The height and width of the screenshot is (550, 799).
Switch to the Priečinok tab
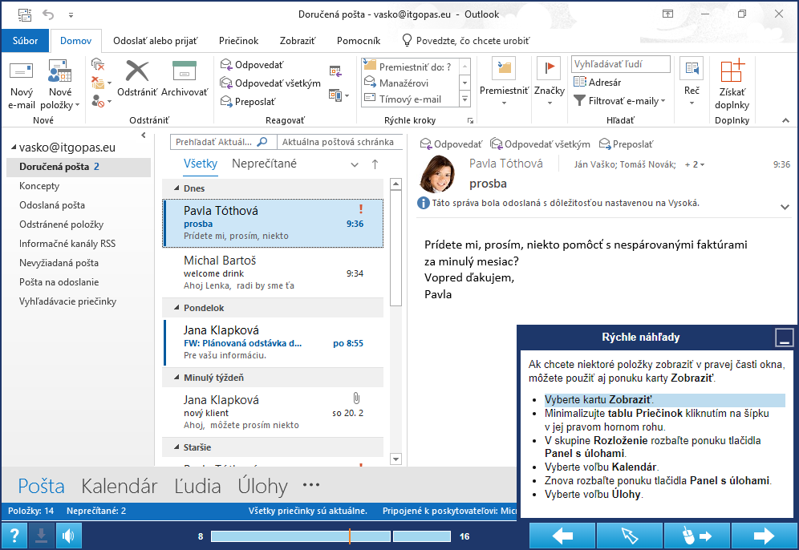click(x=238, y=41)
